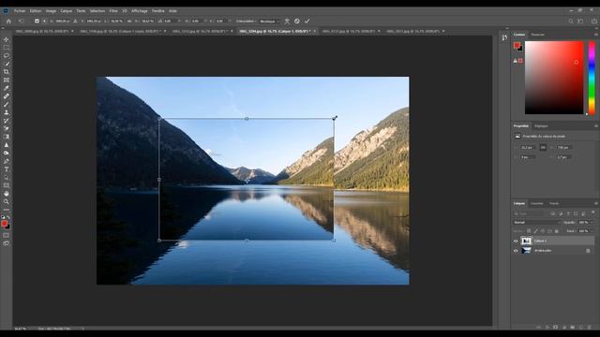Open the Affichage menu
Viewport: 600px width, 337px height.
pyautogui.click(x=140, y=10)
